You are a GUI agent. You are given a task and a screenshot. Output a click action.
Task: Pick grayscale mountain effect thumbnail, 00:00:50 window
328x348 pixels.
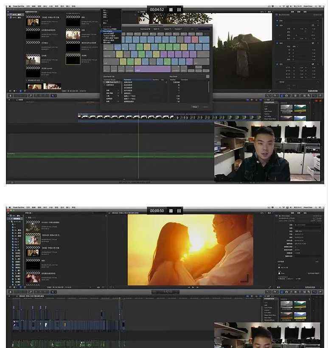coord(286,304)
